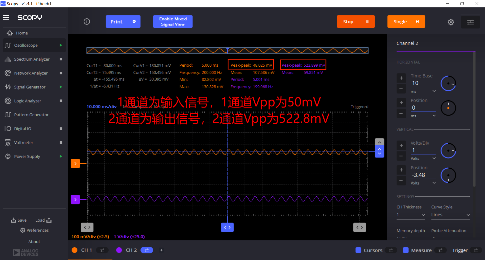
Task: Increase Volts/Div with plus
Action: 401,145
